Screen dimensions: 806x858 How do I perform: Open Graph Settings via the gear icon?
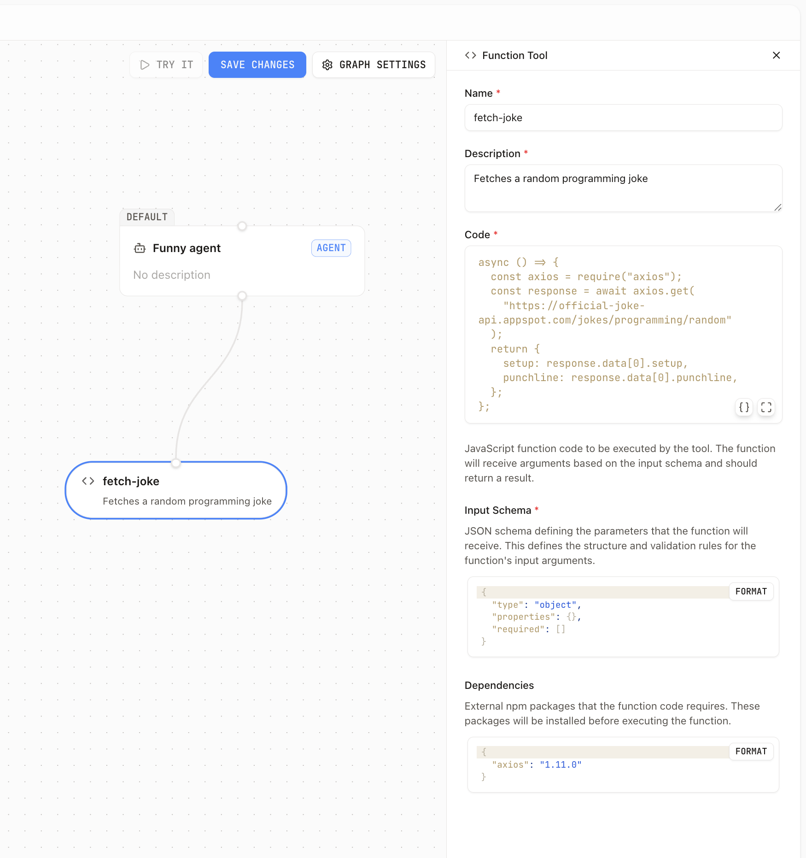[327, 65]
